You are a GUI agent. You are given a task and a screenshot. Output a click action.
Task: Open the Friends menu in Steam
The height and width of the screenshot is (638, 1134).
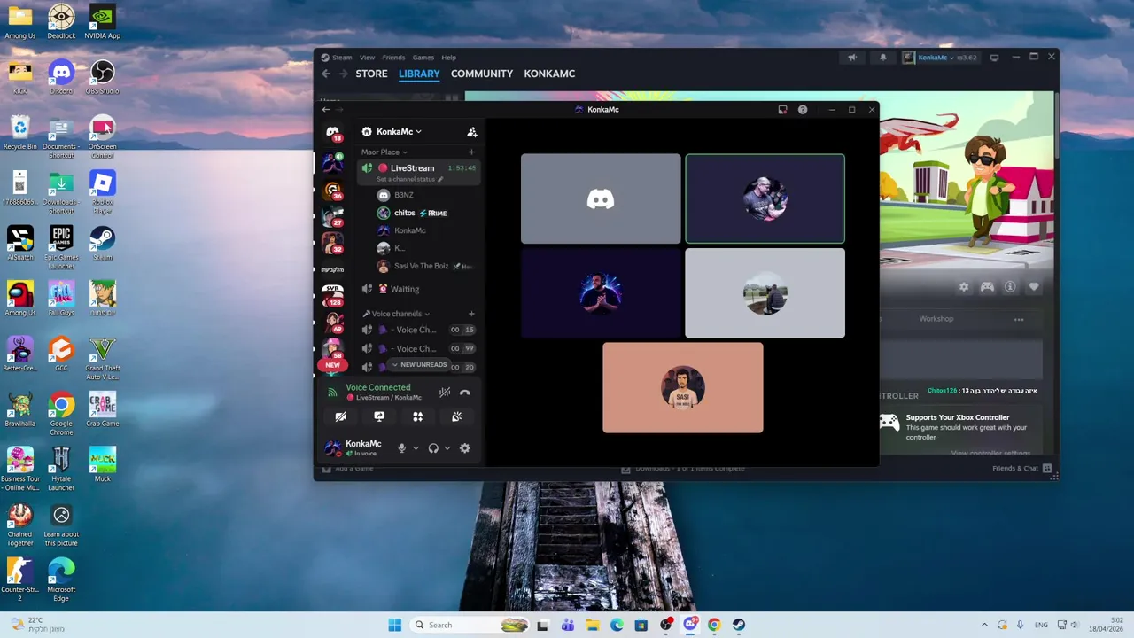[x=393, y=58]
